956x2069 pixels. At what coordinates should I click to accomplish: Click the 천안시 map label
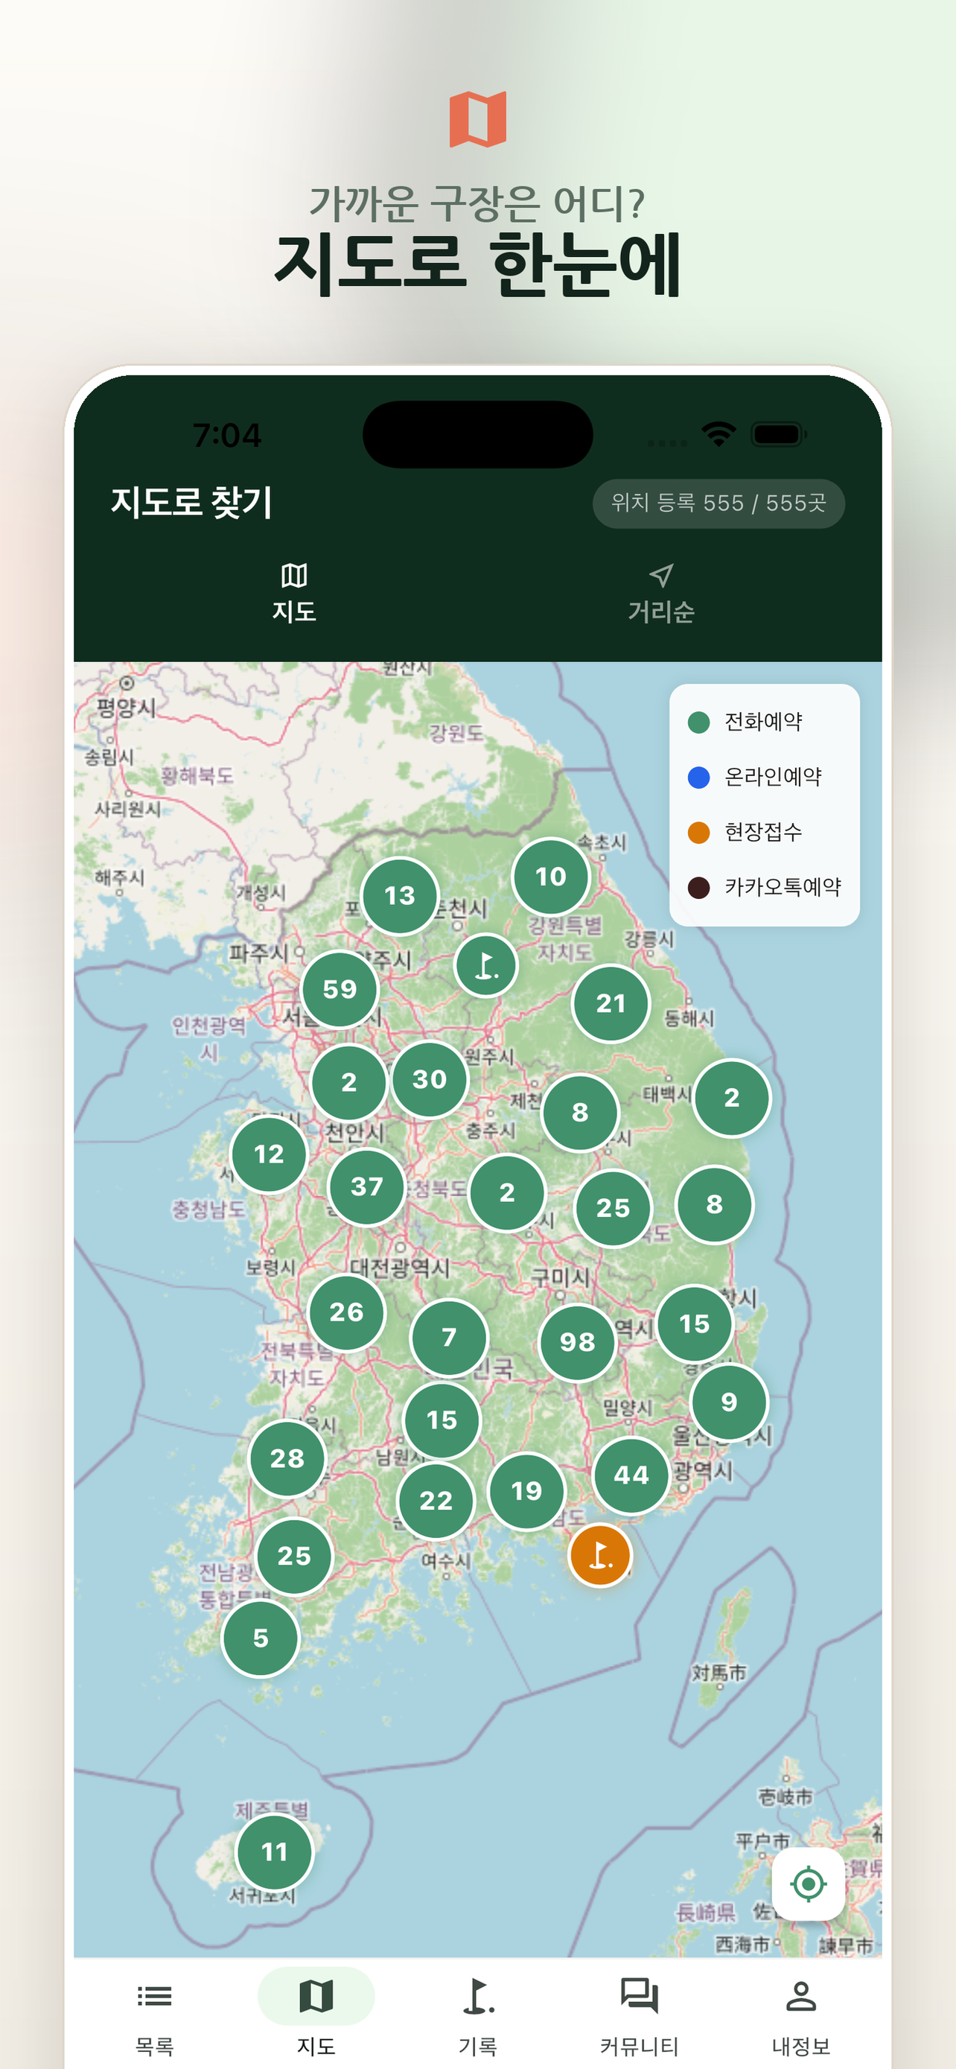point(354,1133)
